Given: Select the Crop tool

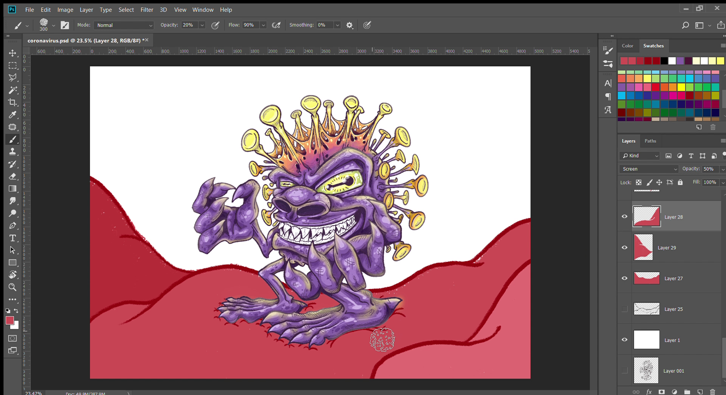Looking at the screenshot, I should (12, 103).
